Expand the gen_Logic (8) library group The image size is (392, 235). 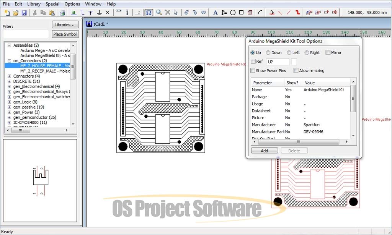(10, 102)
